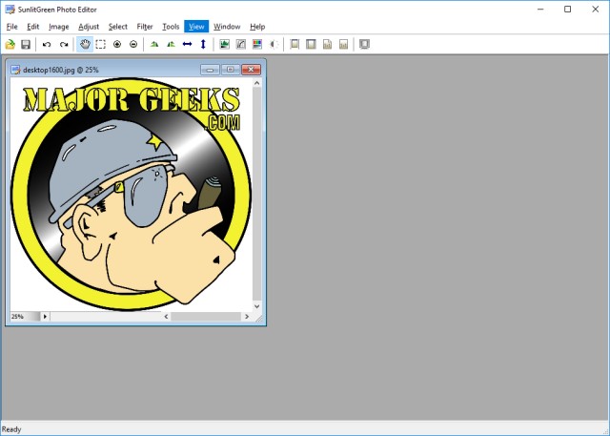Open the Filter menu
The width and height of the screenshot is (610, 436).
click(145, 27)
